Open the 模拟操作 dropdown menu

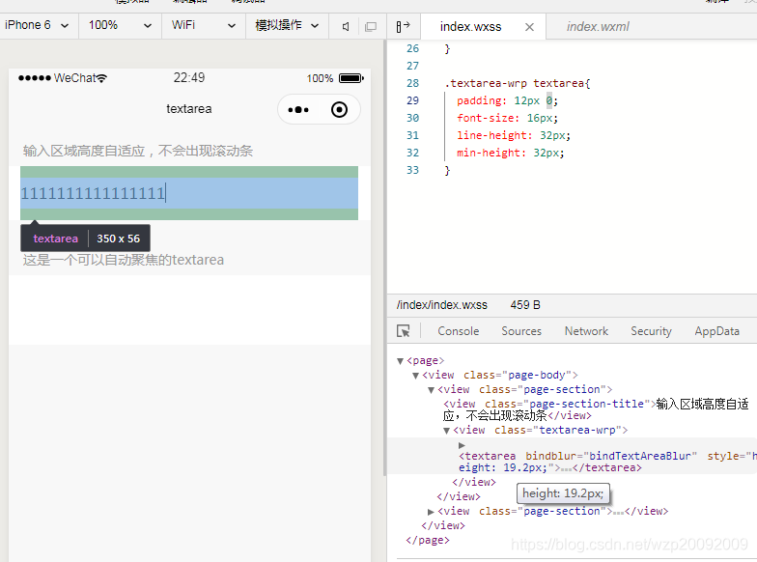tap(287, 25)
